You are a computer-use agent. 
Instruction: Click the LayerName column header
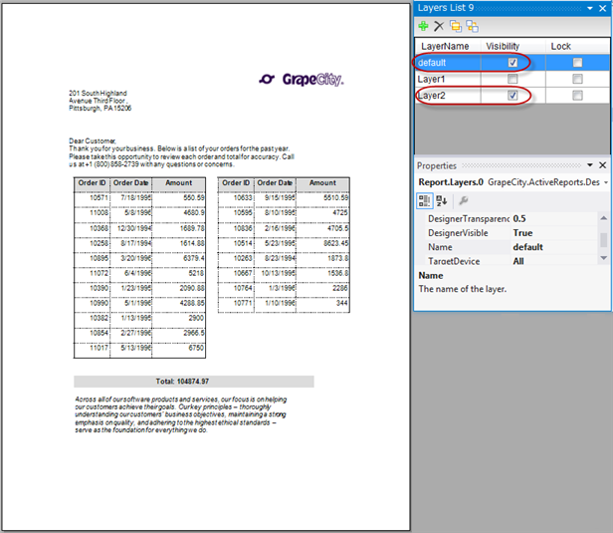point(448,46)
